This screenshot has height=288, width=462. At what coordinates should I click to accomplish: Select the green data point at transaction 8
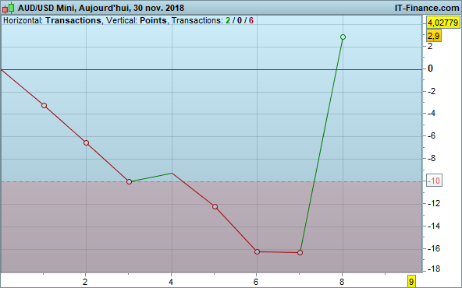(x=343, y=37)
